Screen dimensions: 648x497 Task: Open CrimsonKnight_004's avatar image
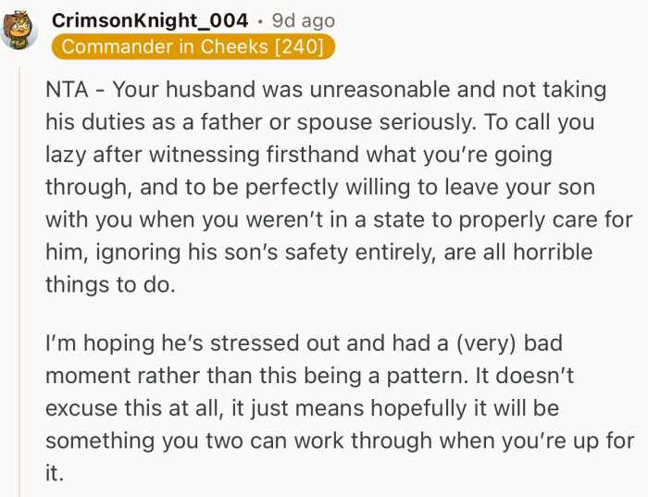click(19, 31)
